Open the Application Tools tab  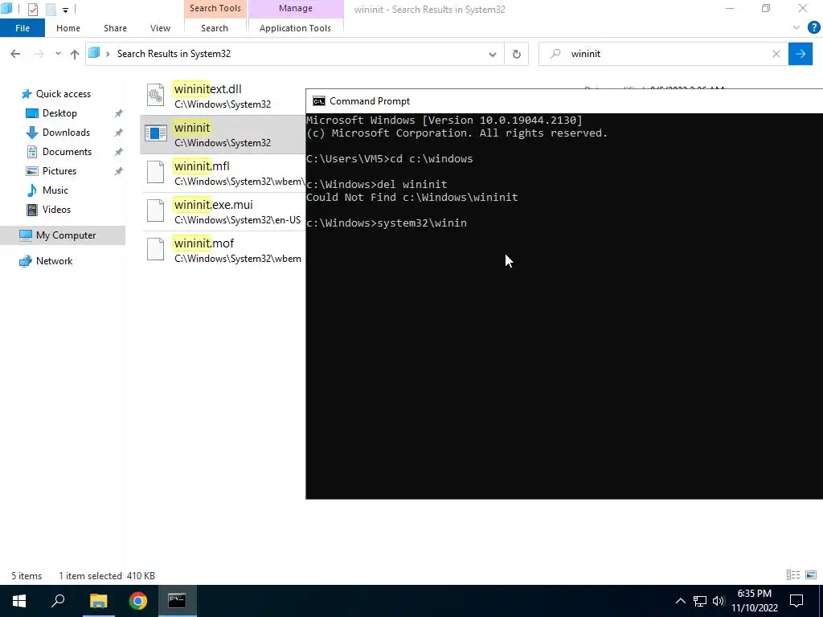pos(295,28)
